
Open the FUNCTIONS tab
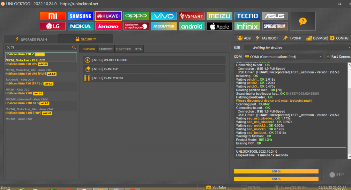click(x=123, y=49)
